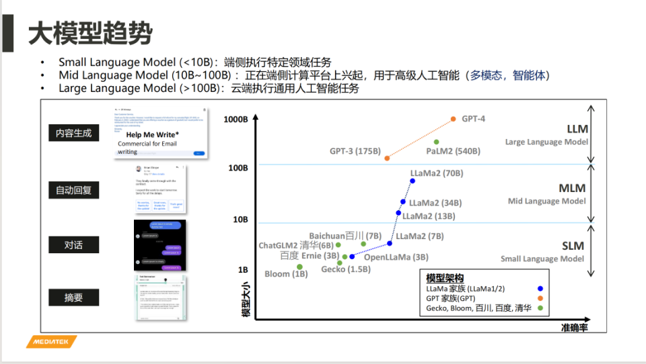This screenshot has height=364, width=646.
Task: Click the 大模型趋势 slide title
Action: point(91,34)
